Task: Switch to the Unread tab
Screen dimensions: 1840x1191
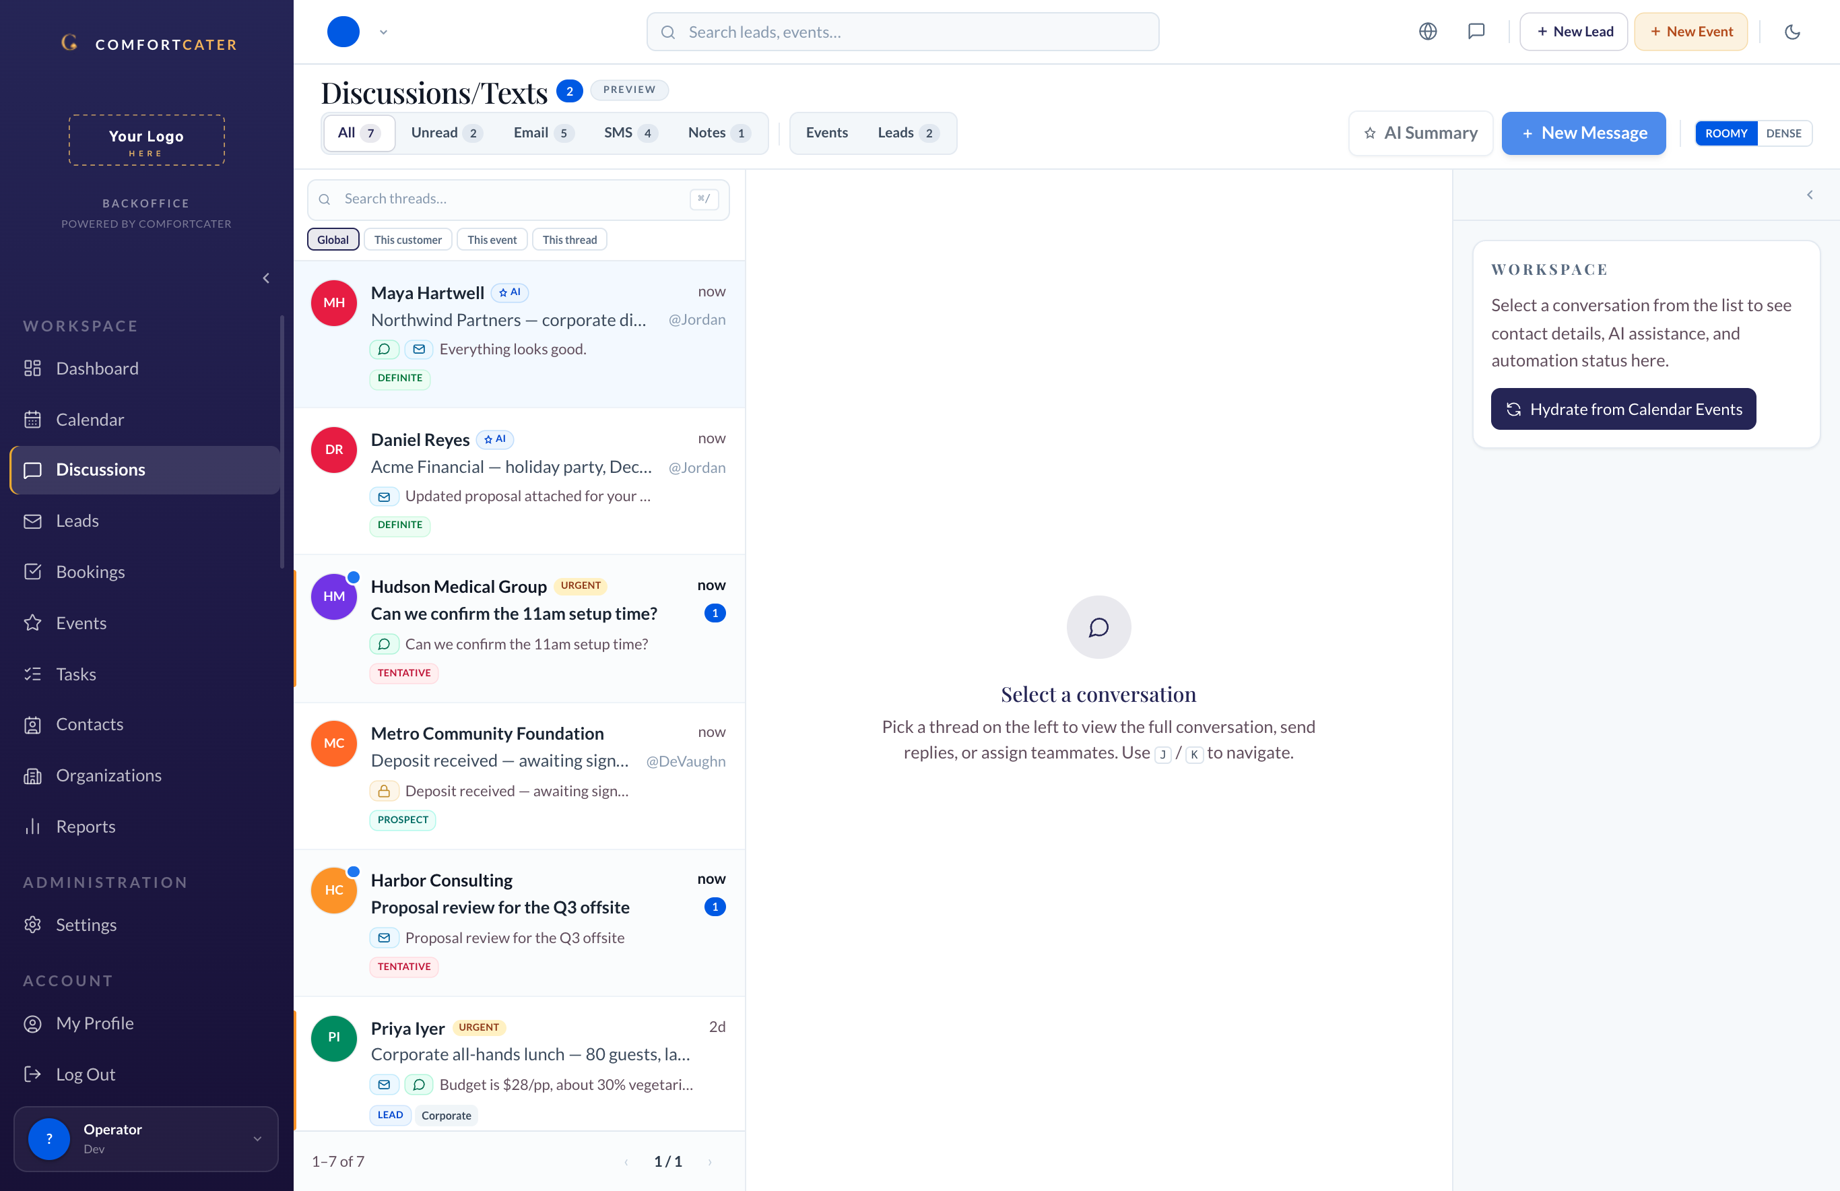Action: pyautogui.click(x=447, y=133)
